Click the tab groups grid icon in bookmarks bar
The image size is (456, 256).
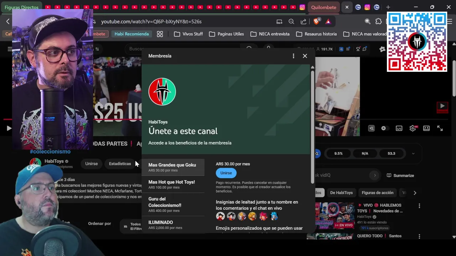pyautogui.click(x=160, y=34)
